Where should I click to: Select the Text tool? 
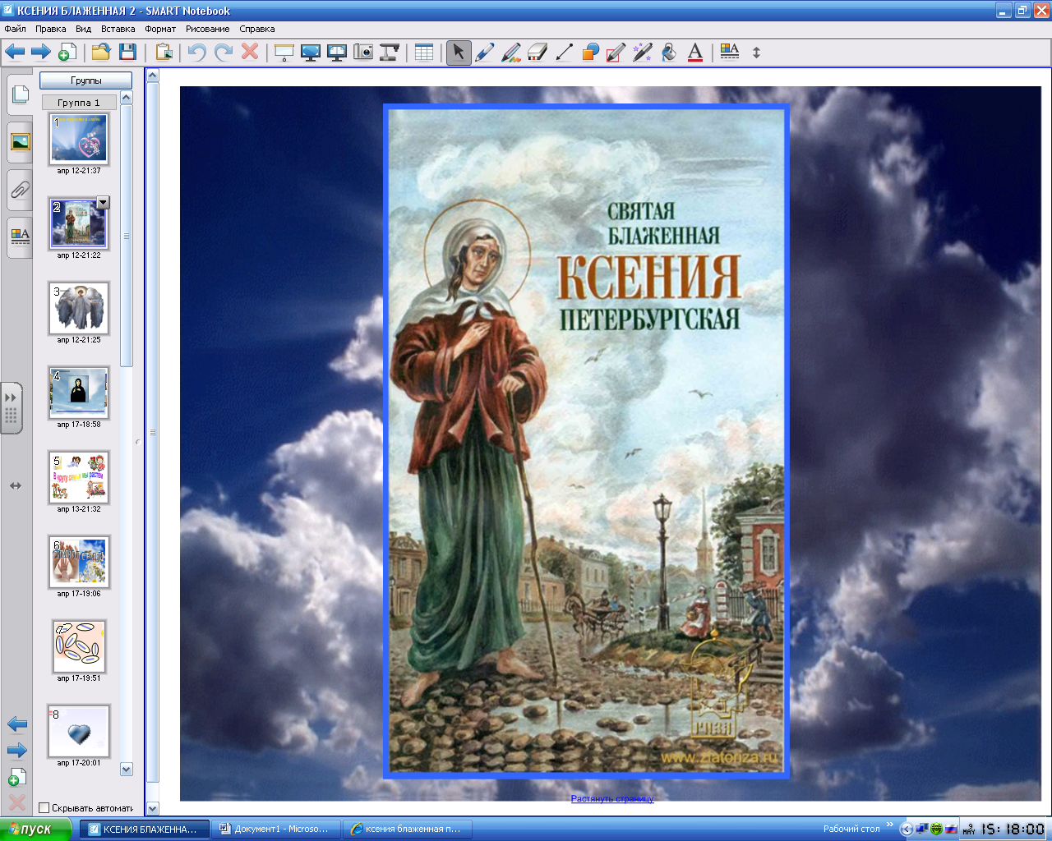[x=695, y=53]
